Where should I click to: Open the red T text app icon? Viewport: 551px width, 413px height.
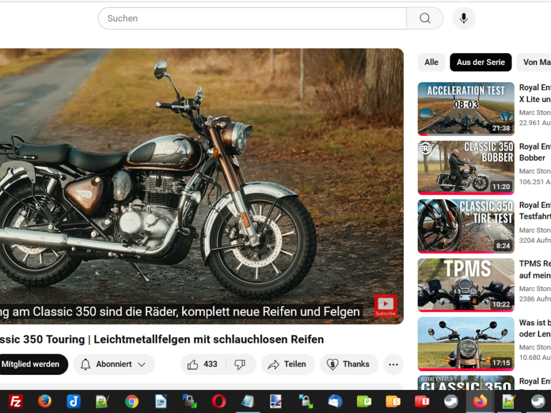422,401
